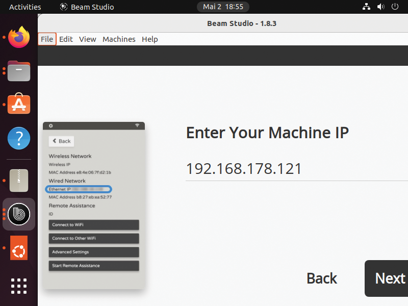The height and width of the screenshot is (306, 408).
Task: Click the Next button
Action: point(387,278)
